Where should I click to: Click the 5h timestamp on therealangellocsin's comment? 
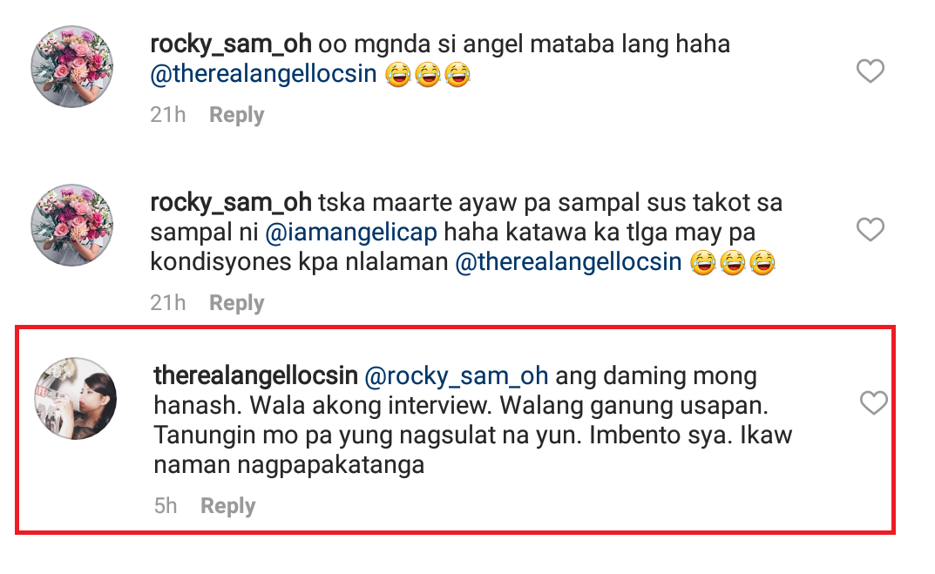tap(165, 506)
